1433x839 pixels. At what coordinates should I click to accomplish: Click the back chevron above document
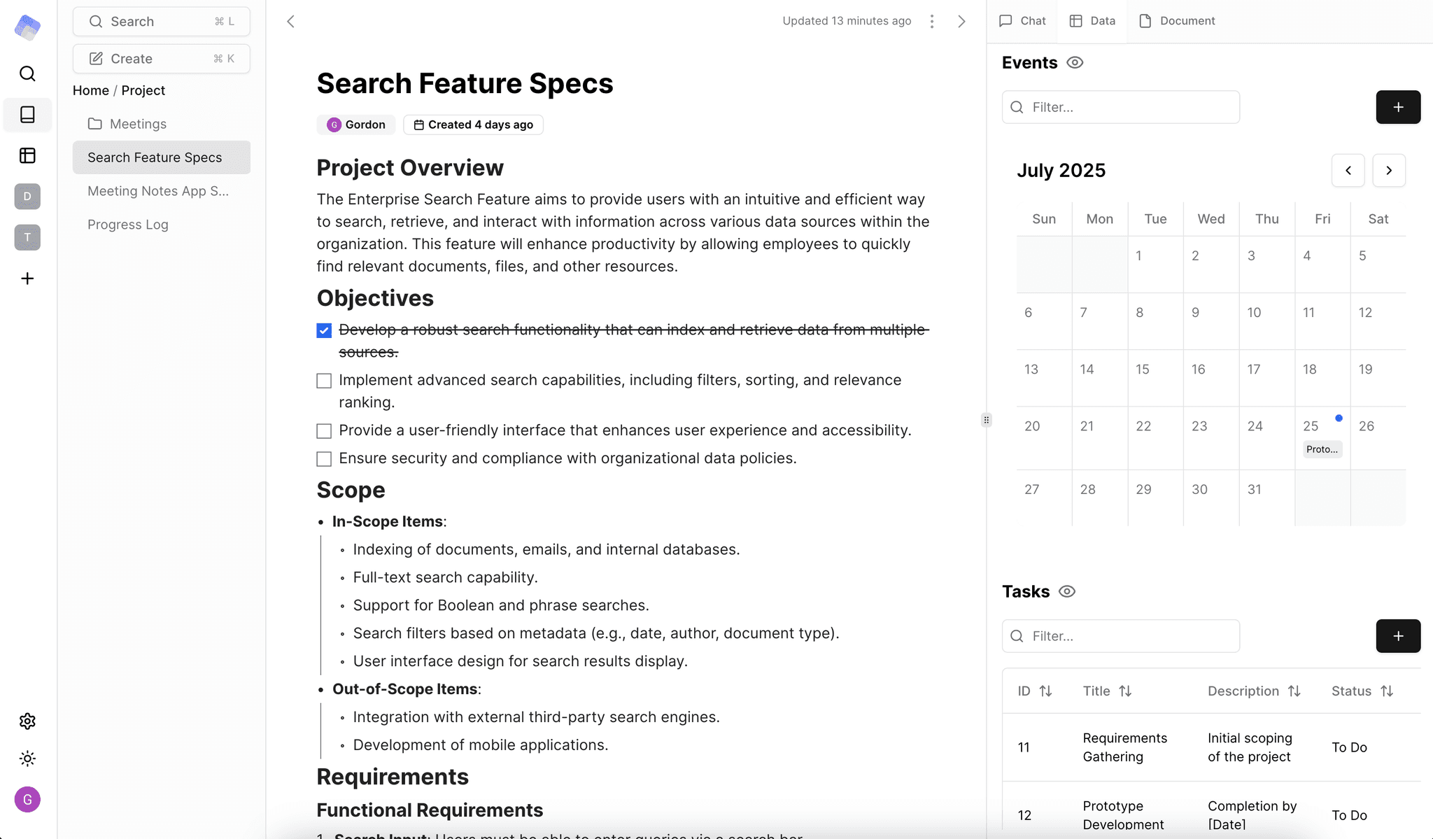click(290, 21)
